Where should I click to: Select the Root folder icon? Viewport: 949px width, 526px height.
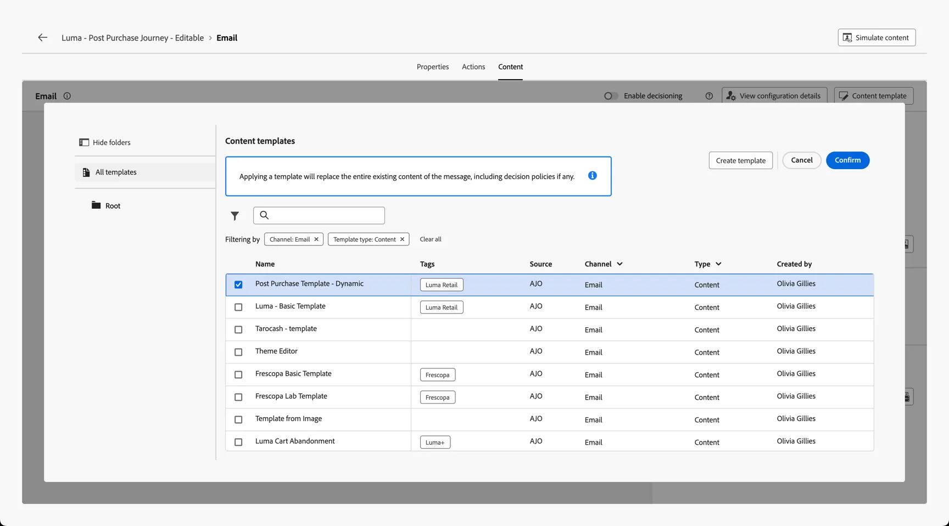pyautogui.click(x=96, y=205)
